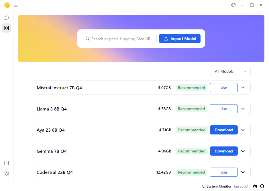This screenshot has height=191, width=269.
Task: Expand Mistral Instruct 7B Q4 details
Action: [243, 88]
